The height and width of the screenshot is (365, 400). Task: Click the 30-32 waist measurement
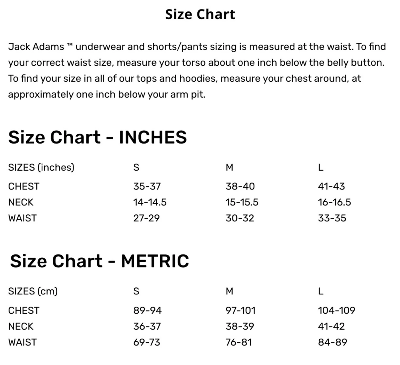click(x=240, y=218)
